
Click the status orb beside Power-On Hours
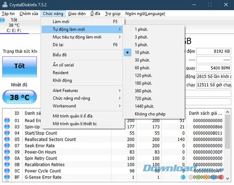tap(7, 152)
